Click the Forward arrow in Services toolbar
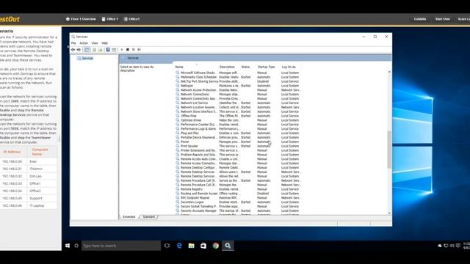The image size is (470, 264). click(x=79, y=50)
